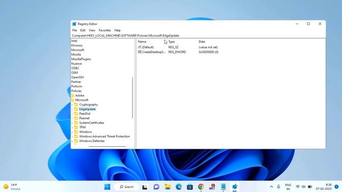The image size is (342, 192).
Task: Launch Microsoft Edge from the taskbar
Action: 178,187
